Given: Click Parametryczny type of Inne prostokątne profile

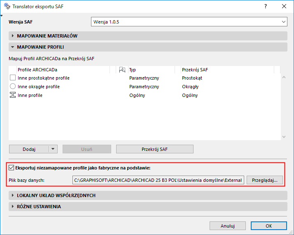Looking at the screenshot, I should [144, 78].
